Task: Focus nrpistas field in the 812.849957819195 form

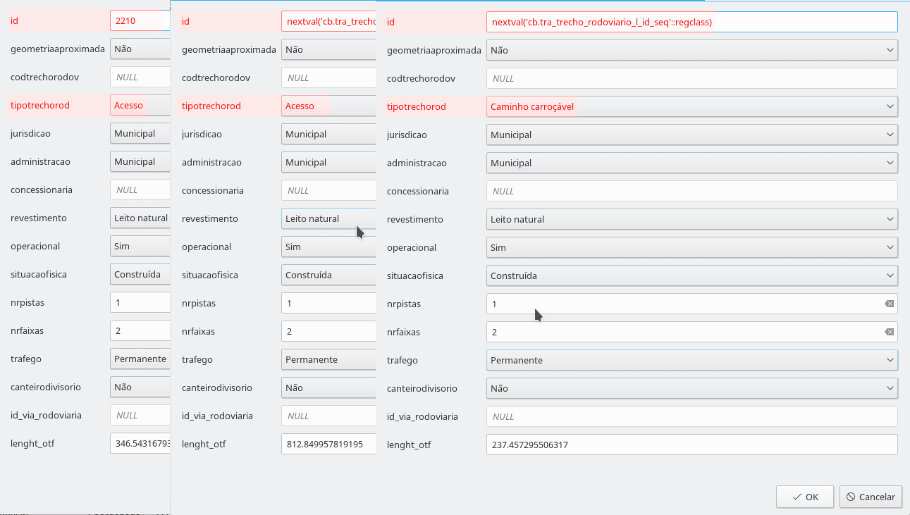Action: (328, 303)
